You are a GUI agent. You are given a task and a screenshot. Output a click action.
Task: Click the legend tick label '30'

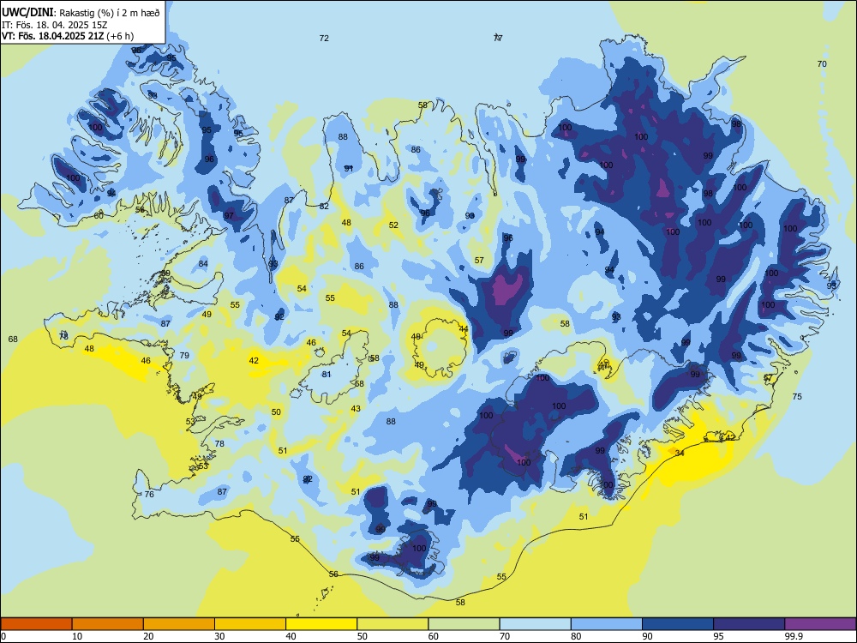click(x=219, y=636)
